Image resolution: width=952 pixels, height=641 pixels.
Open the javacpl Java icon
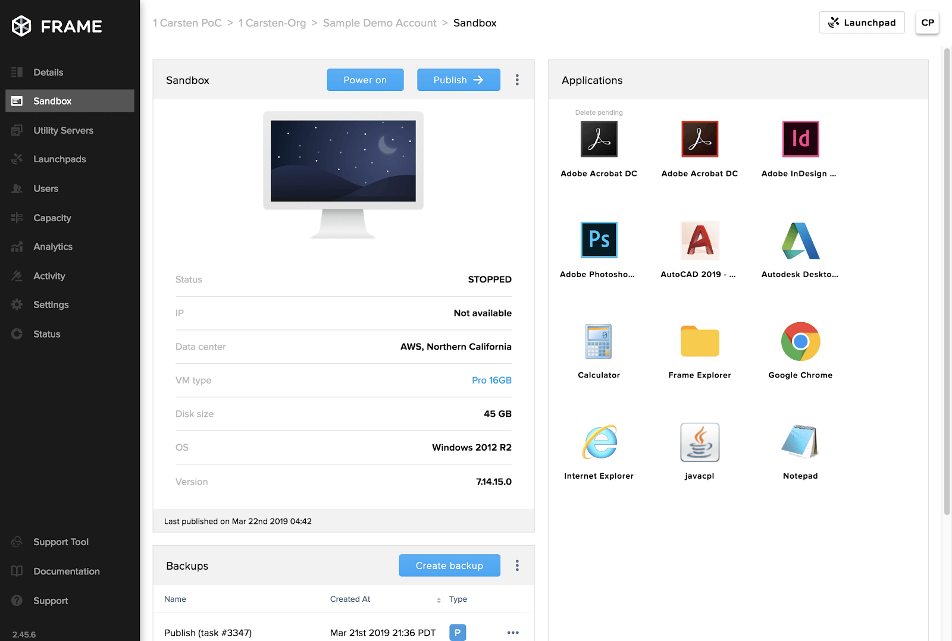pyautogui.click(x=700, y=442)
